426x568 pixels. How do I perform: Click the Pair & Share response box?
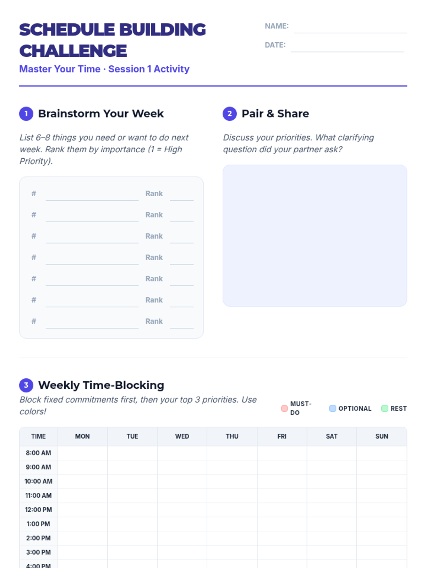[x=315, y=235]
